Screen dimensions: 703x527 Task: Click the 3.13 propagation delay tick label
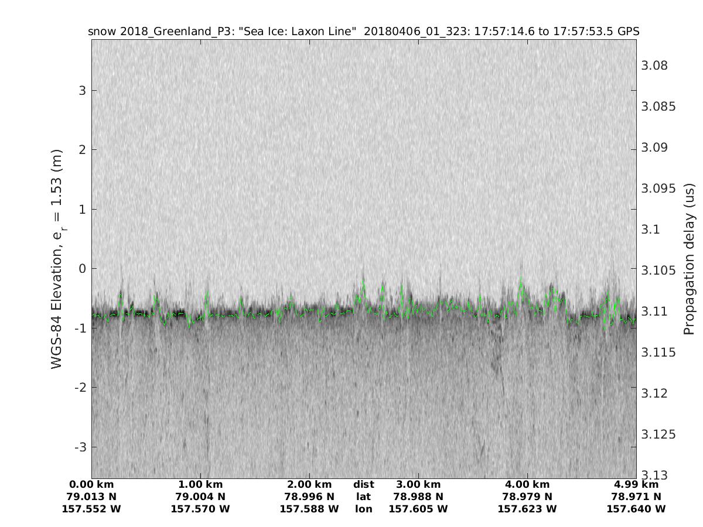(x=653, y=475)
